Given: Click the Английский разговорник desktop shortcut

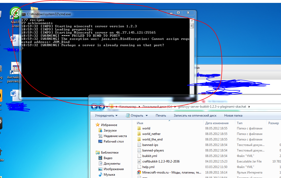Looking at the screenshot, I should [x=14, y=72].
